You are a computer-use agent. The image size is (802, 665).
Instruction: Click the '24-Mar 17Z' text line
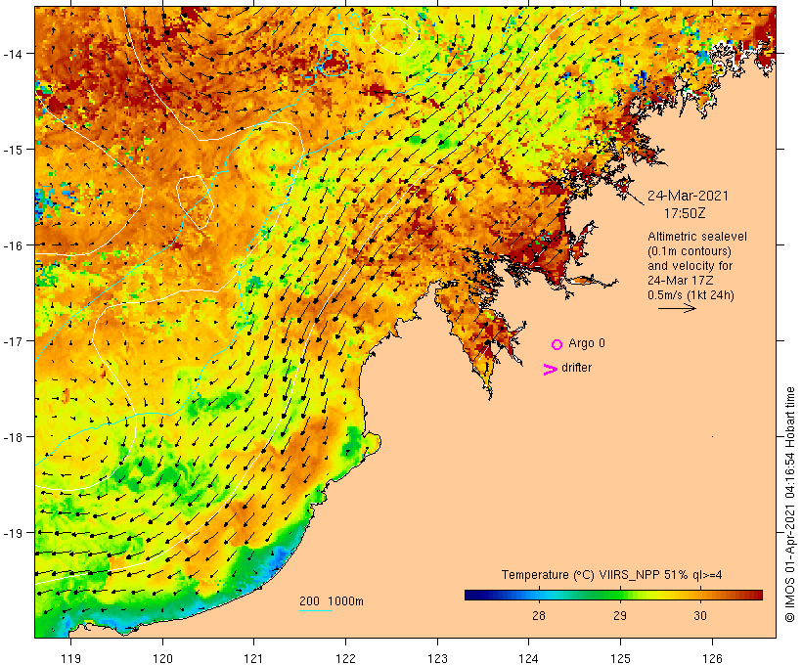point(681,281)
